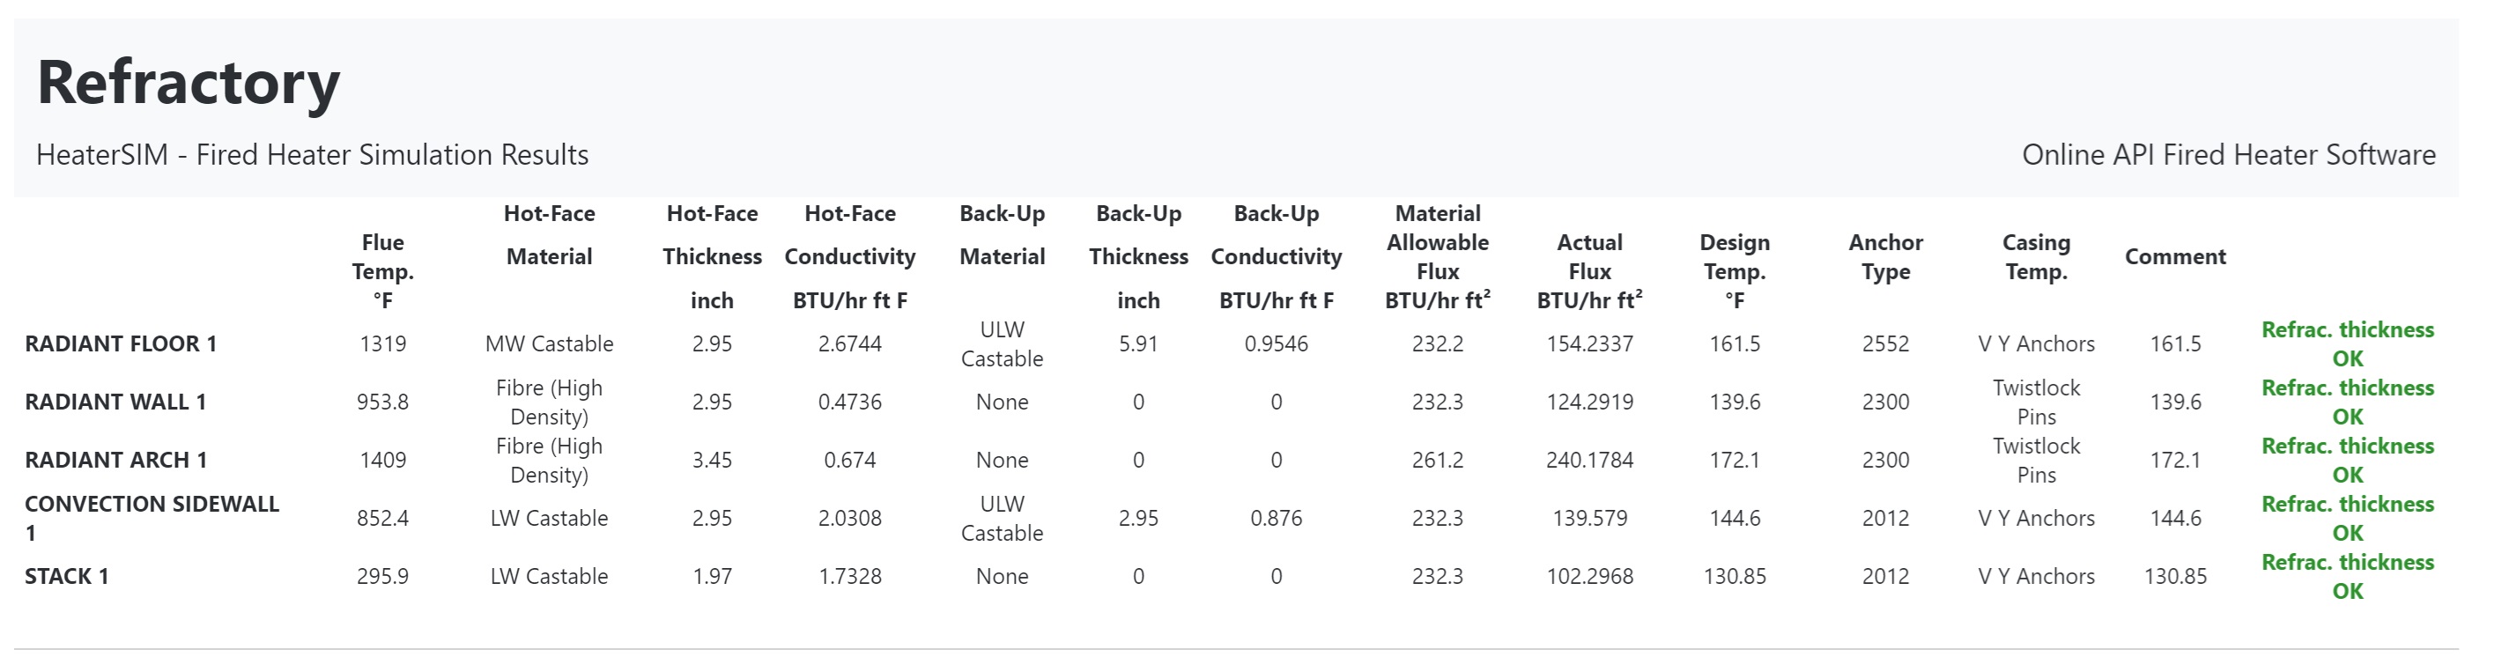Click the Flue Temp. column header
The width and height of the screenshot is (2494, 657).
(x=382, y=271)
